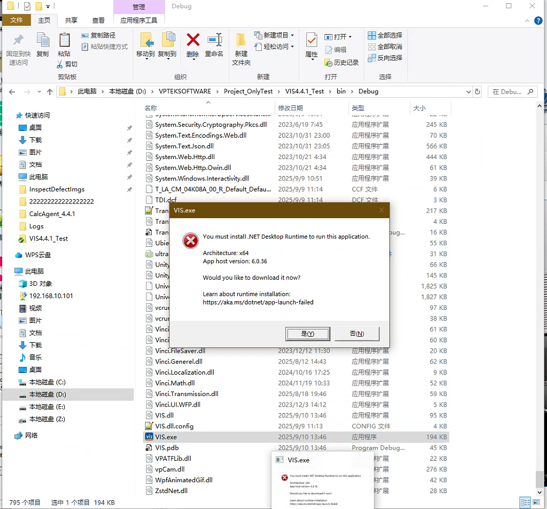Open the File (文件) menu tab
547x509 pixels.
(x=16, y=20)
